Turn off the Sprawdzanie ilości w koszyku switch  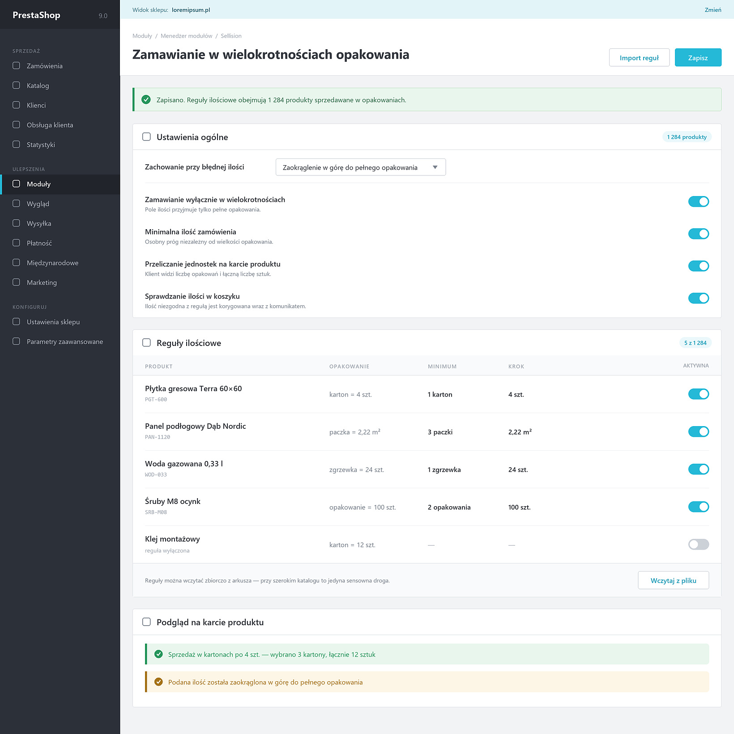coord(698,298)
